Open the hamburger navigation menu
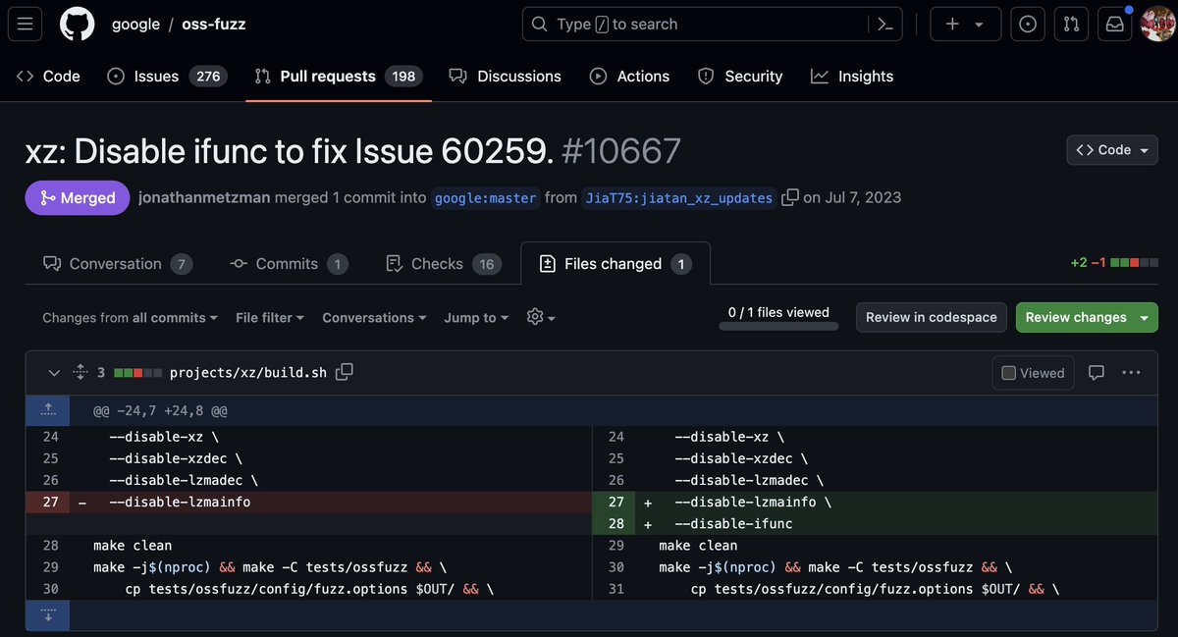The height and width of the screenshot is (637, 1178). [25, 25]
